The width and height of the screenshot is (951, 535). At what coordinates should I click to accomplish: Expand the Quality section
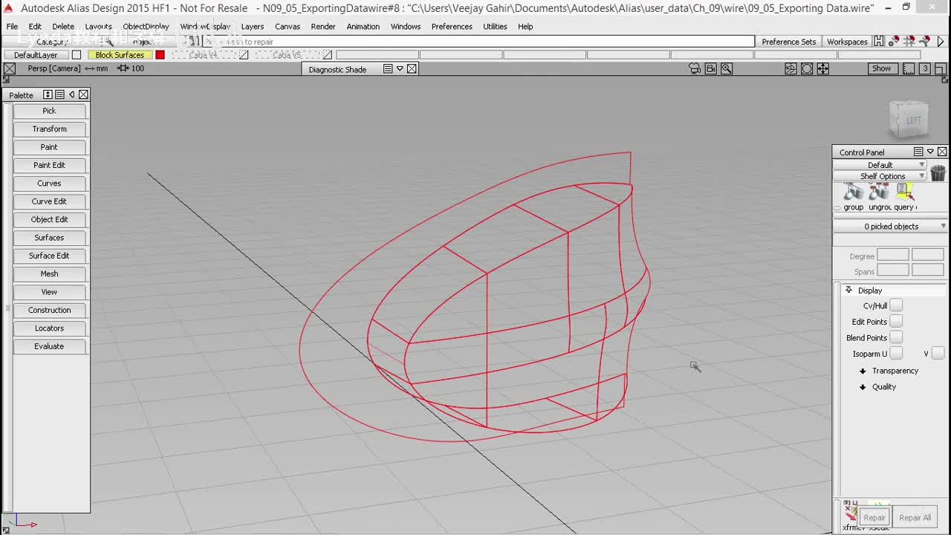pos(863,386)
